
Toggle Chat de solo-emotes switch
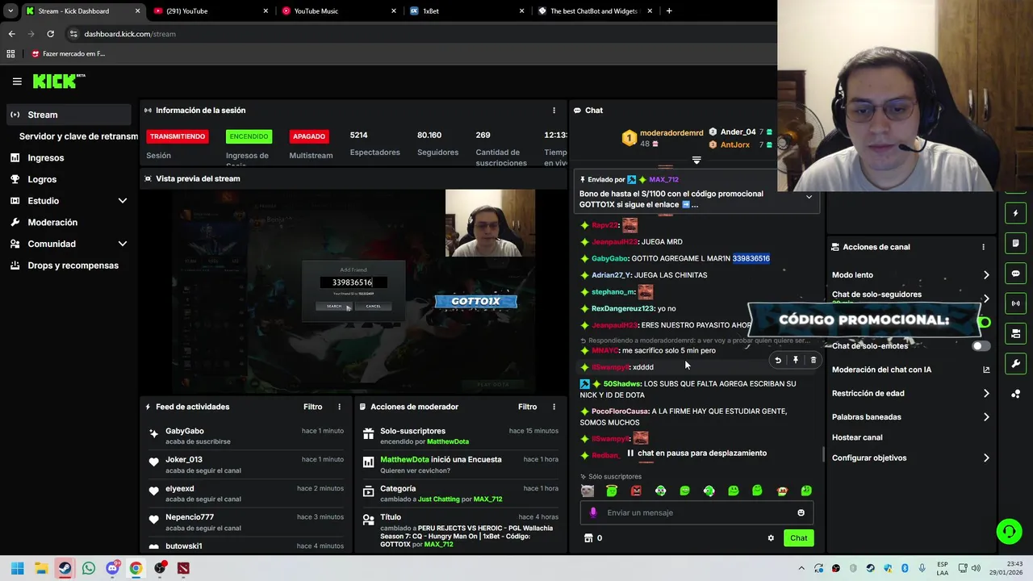981,346
